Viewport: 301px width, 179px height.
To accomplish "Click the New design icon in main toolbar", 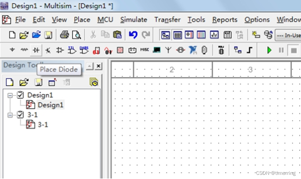I will point(12,35).
